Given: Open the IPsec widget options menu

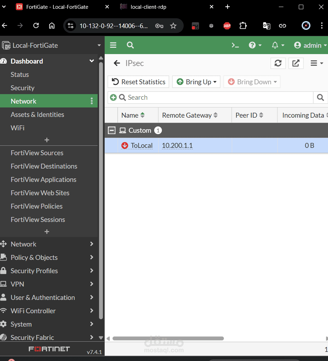Looking at the screenshot, I should [x=317, y=63].
